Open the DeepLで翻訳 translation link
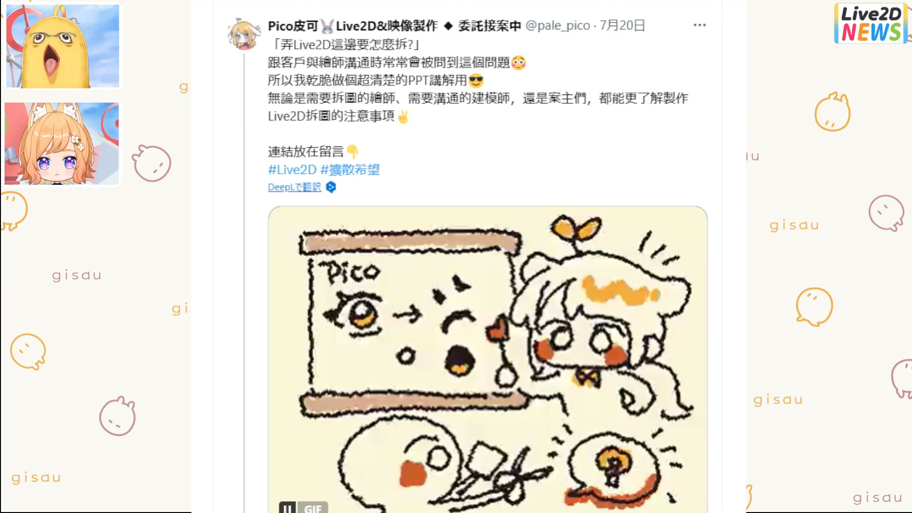 point(294,187)
